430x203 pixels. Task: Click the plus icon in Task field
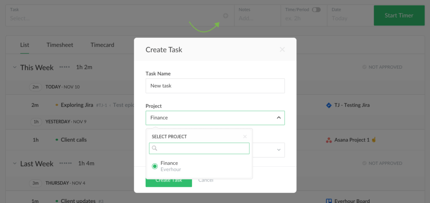coord(225,16)
